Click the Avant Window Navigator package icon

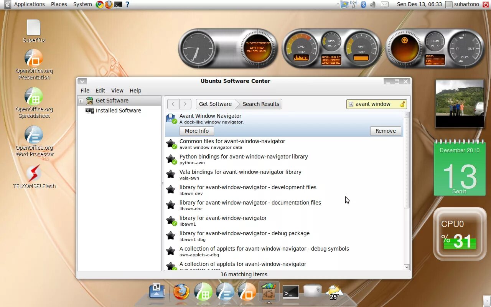171,119
